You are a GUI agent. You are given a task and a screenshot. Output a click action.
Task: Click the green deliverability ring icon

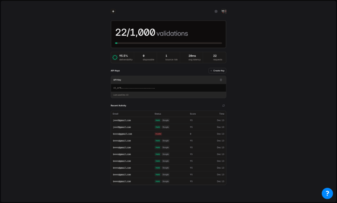115,57
